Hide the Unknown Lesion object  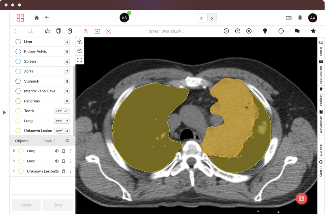point(57,171)
